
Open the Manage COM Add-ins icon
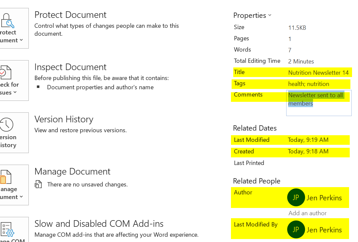[x=7, y=229]
